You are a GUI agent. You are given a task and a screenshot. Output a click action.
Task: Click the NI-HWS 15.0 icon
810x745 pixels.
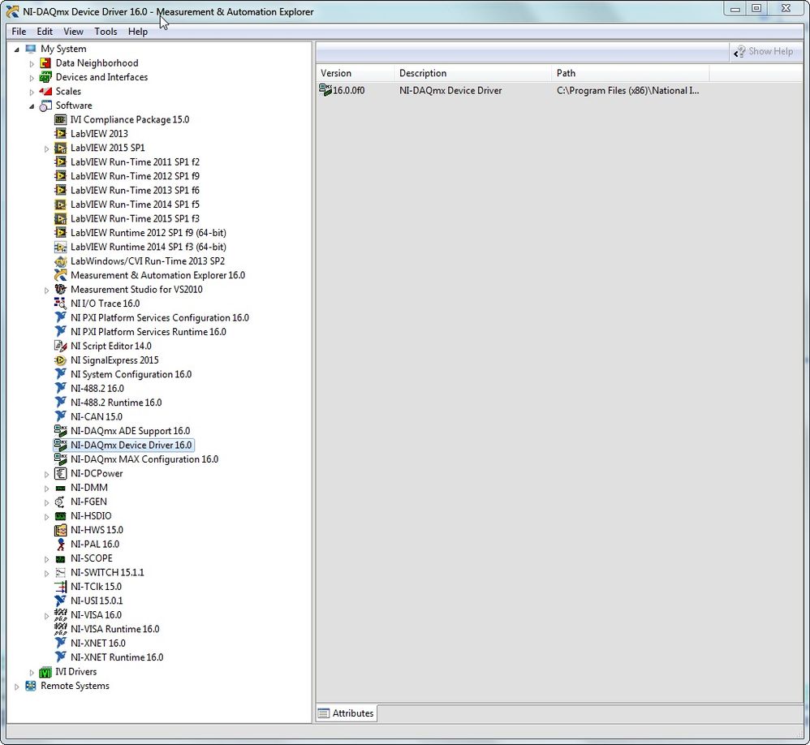click(x=60, y=530)
